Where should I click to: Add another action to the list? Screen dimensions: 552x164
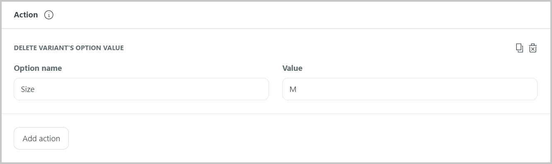coord(41,138)
